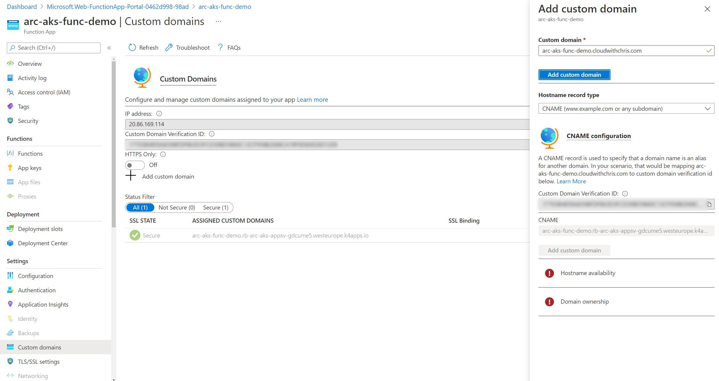The height and width of the screenshot is (381, 719).
Task: Click the Domain ownership status row
Action: pos(626,302)
